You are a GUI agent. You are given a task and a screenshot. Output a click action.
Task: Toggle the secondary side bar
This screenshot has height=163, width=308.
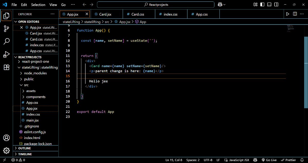click(276, 5)
